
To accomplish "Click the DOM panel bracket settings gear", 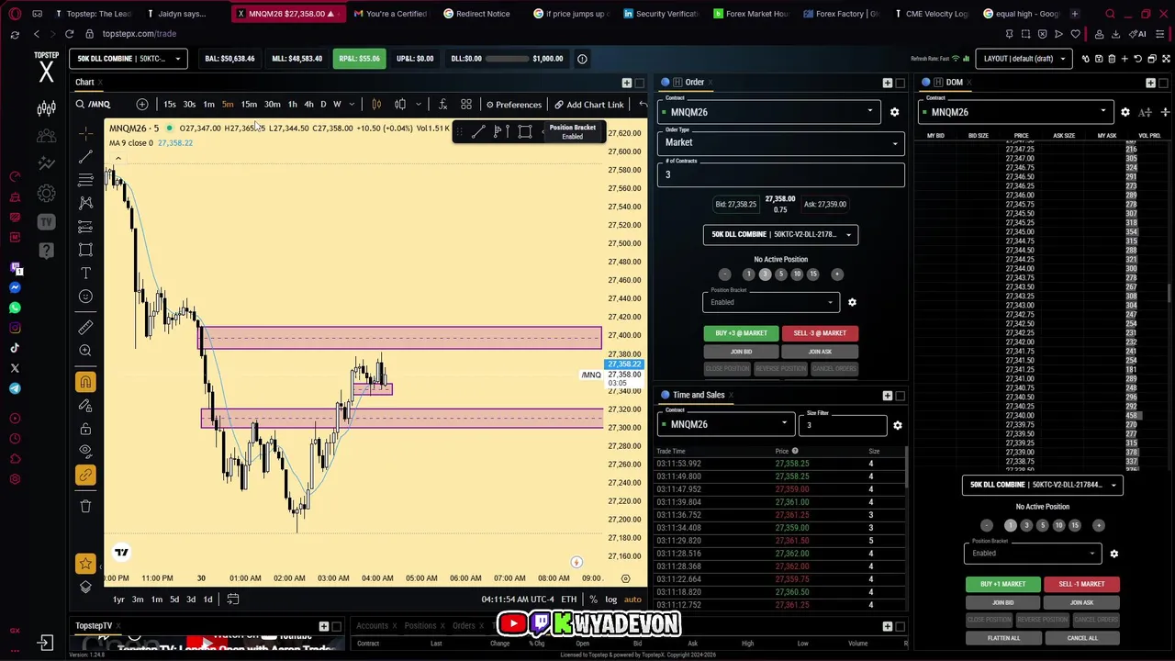I will (x=1113, y=554).
